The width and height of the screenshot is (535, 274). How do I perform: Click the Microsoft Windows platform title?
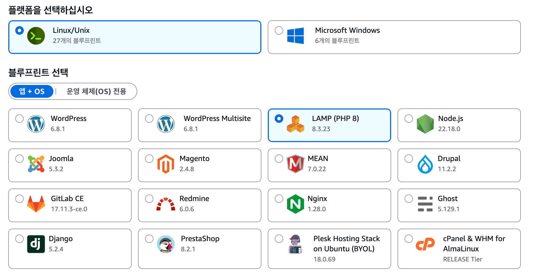(x=347, y=30)
